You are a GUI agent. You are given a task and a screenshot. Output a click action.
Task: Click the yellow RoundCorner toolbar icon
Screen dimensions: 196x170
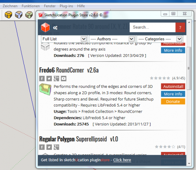(9, 15)
